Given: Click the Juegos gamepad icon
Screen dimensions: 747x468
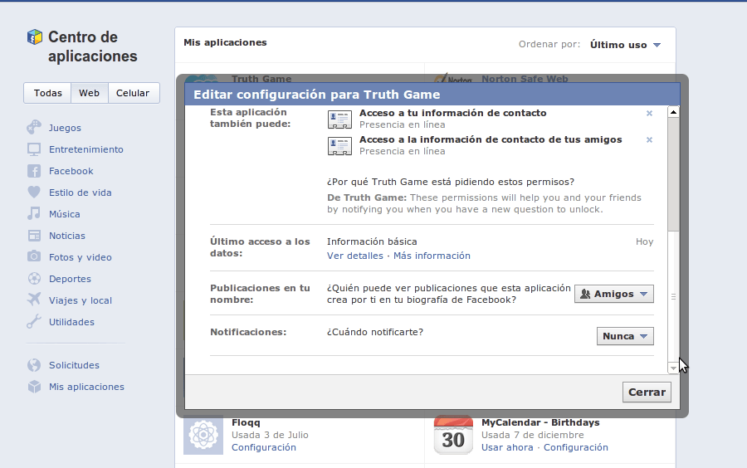Looking at the screenshot, I should [x=34, y=128].
